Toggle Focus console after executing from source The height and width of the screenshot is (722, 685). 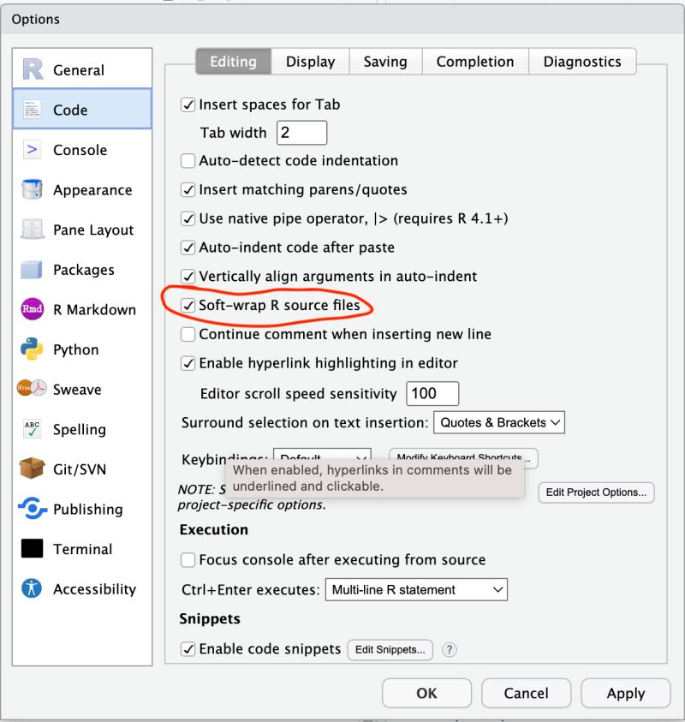(x=188, y=559)
